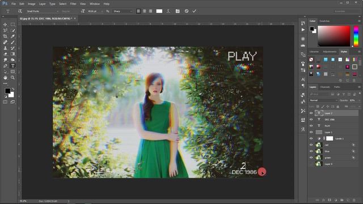This screenshot has height=204, width=363.
Task: Open the Layers panel options menu
Action: (359, 87)
